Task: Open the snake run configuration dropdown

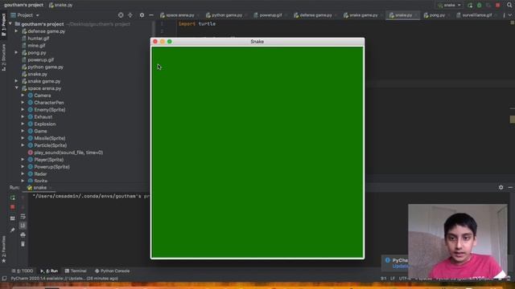Action: pos(449,6)
